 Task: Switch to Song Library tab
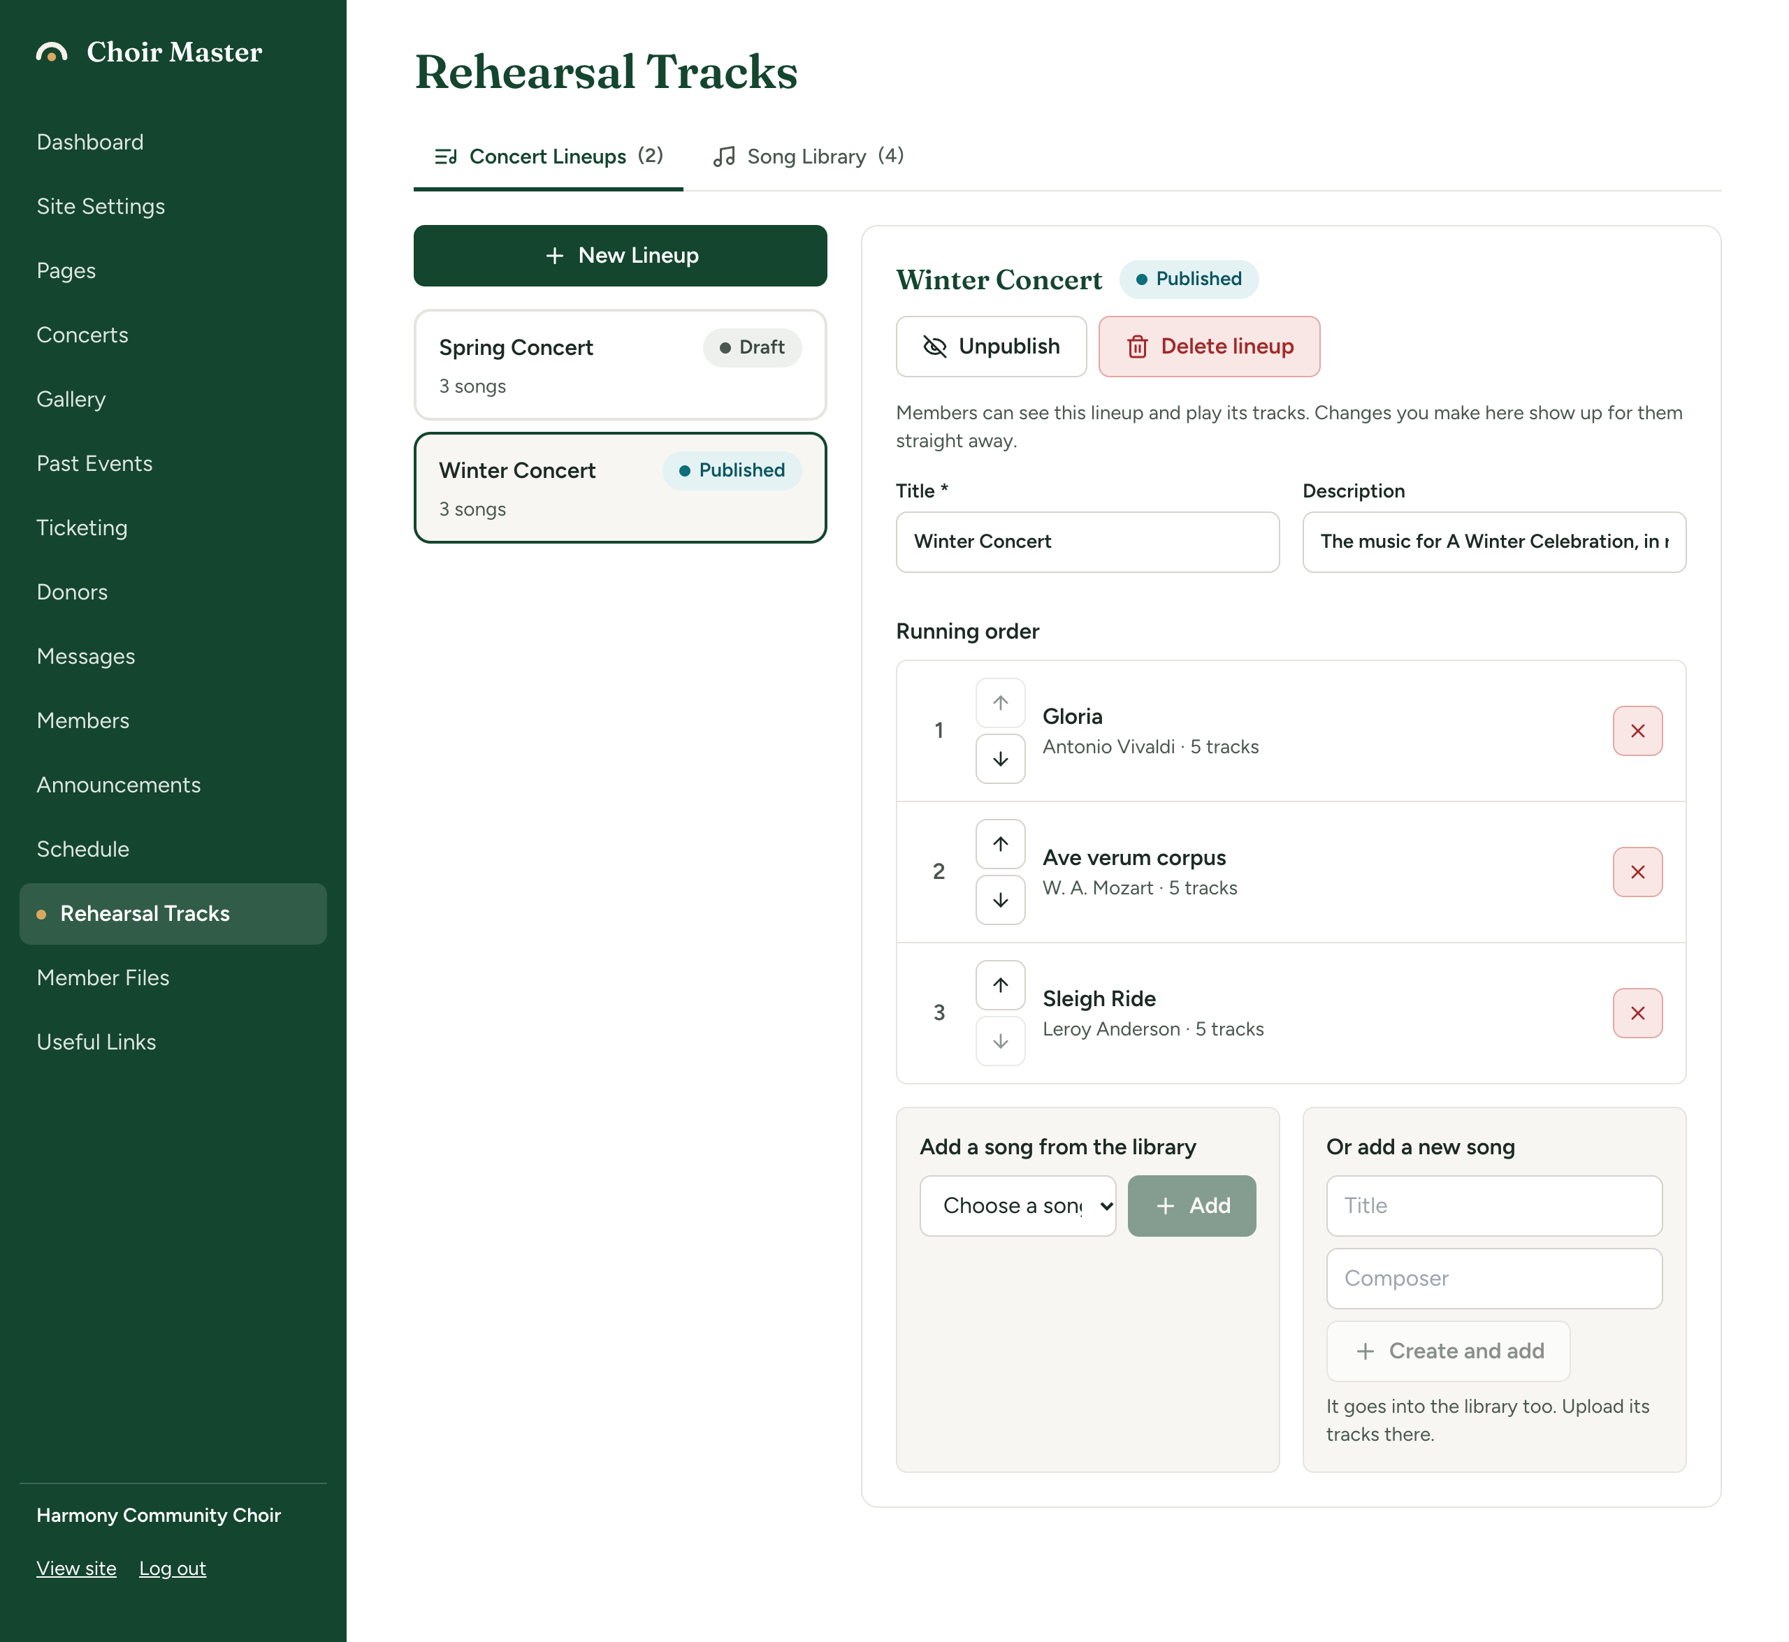808,157
